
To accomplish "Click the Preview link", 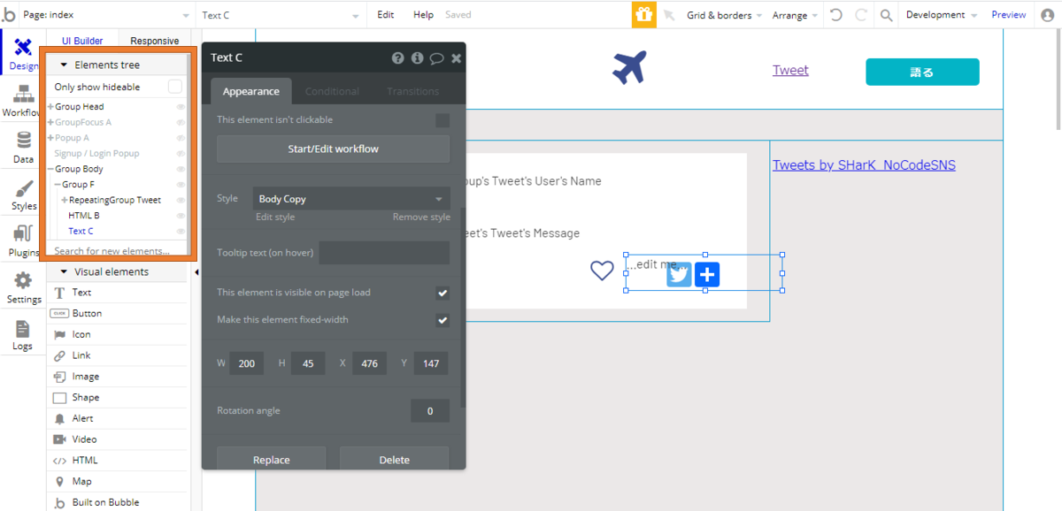I will point(1009,15).
